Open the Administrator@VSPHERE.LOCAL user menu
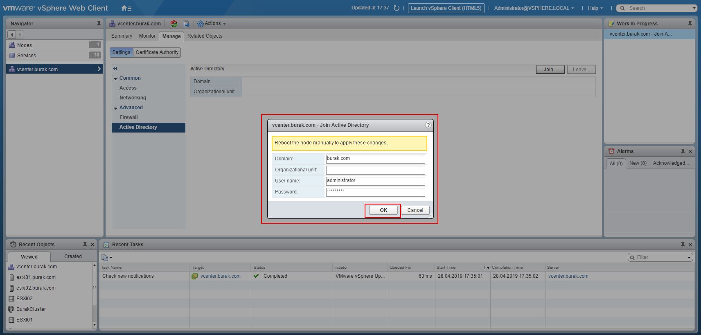Image resolution: width=701 pixels, height=335 pixels. pyautogui.click(x=534, y=8)
